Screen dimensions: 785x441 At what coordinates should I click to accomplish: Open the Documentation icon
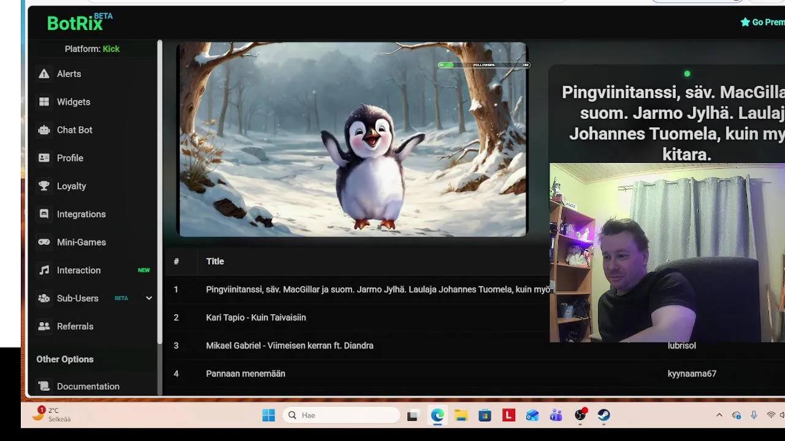click(44, 386)
